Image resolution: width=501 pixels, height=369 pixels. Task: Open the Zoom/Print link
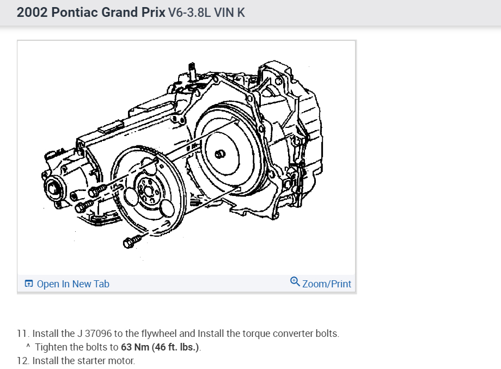pyautogui.click(x=327, y=284)
